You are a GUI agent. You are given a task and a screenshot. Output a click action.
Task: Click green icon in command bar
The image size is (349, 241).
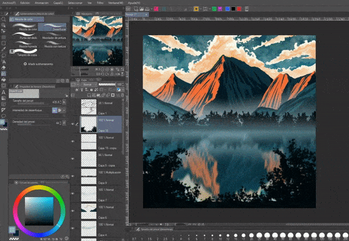(x=214, y=9)
